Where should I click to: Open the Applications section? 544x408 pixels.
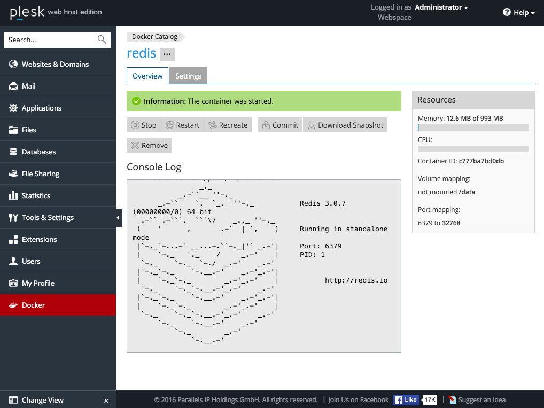point(41,108)
